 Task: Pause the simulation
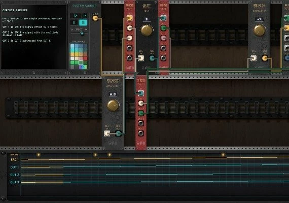pyautogui.click(x=74, y=23)
